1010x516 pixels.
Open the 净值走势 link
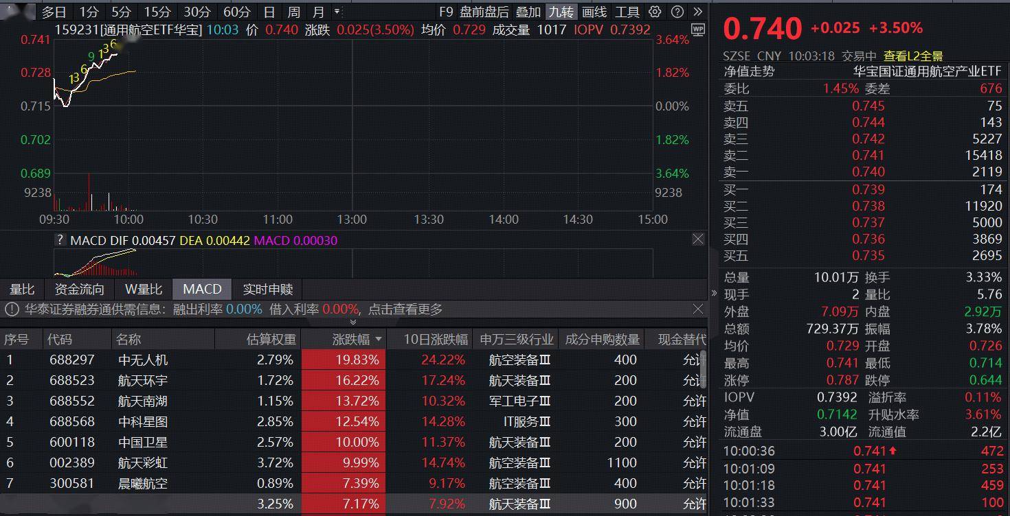pos(748,71)
